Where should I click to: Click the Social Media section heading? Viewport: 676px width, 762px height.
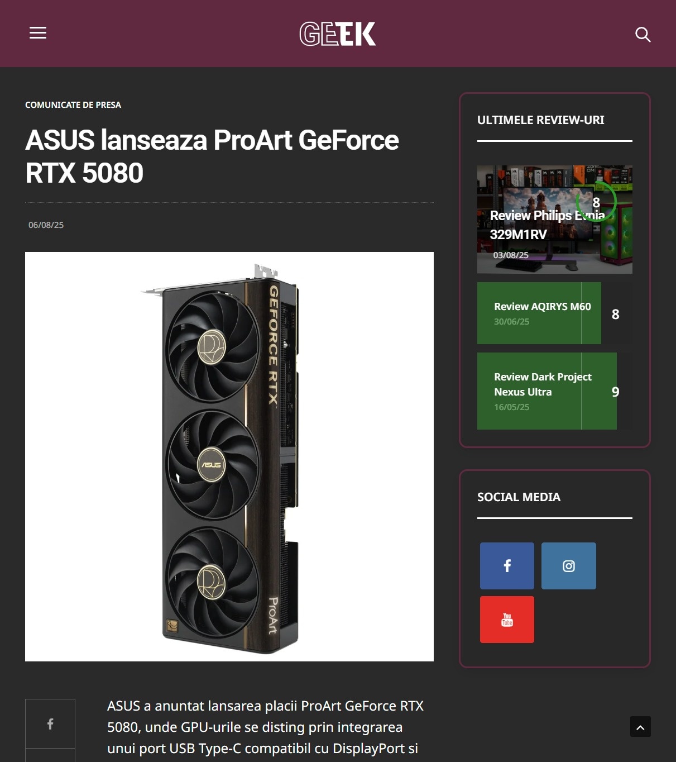click(x=519, y=497)
